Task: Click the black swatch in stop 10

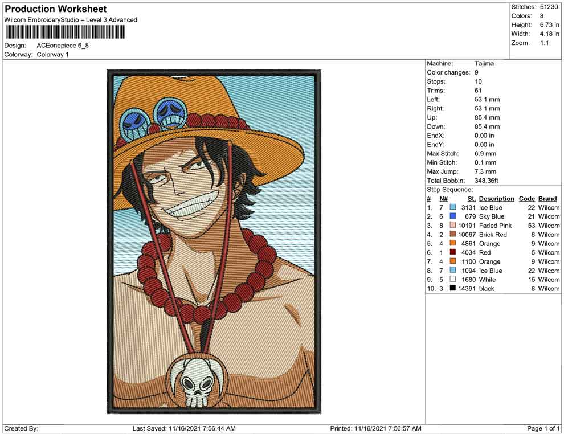Action: (x=453, y=289)
